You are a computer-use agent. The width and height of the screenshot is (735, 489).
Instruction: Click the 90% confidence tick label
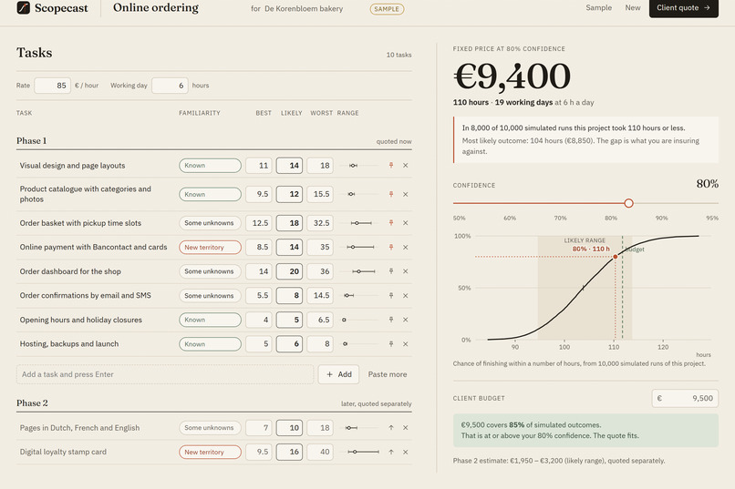tap(661, 218)
